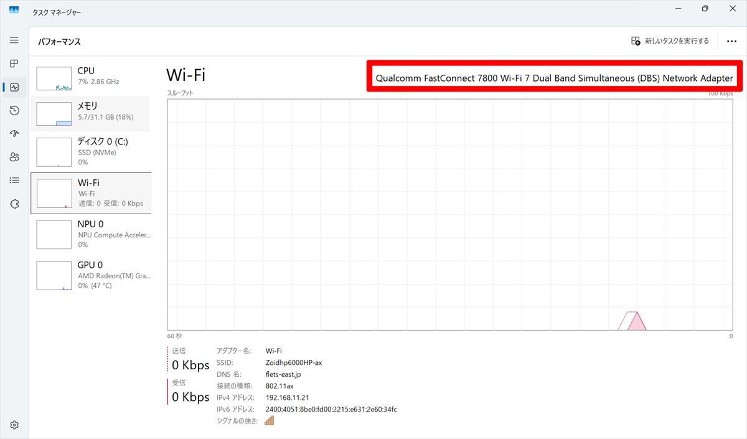Select NPU 0 in the performance list

point(90,234)
